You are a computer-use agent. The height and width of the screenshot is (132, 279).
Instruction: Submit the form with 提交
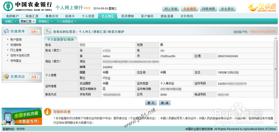click(151, 103)
